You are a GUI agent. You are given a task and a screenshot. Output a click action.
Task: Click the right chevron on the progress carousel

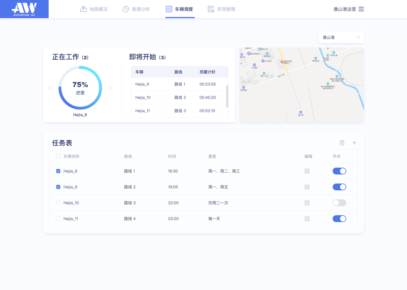click(x=110, y=88)
